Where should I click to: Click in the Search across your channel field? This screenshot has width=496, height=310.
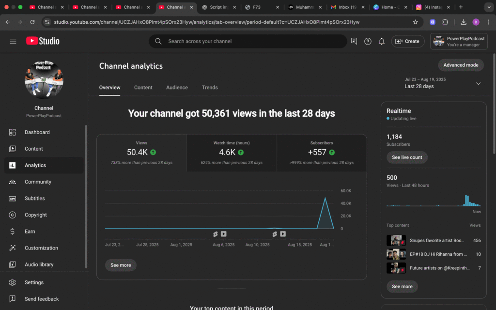(252, 41)
